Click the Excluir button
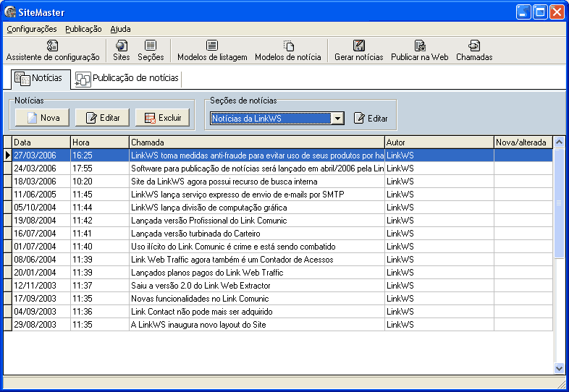The width and height of the screenshot is (569, 392). (x=162, y=118)
